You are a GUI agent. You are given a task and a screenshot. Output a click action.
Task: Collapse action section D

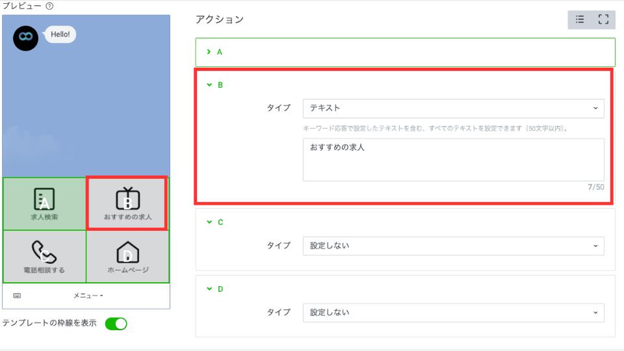(x=209, y=289)
